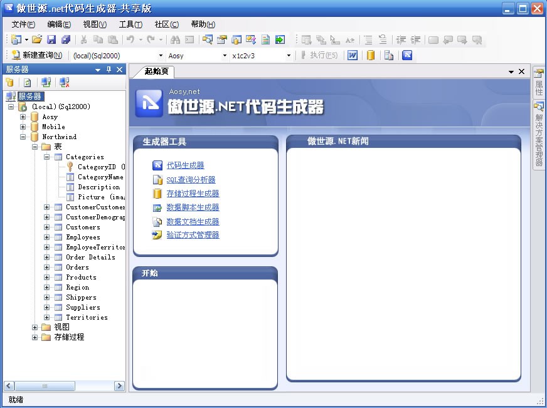
Task: Click the refresh icon in server panel
Action: 27,83
